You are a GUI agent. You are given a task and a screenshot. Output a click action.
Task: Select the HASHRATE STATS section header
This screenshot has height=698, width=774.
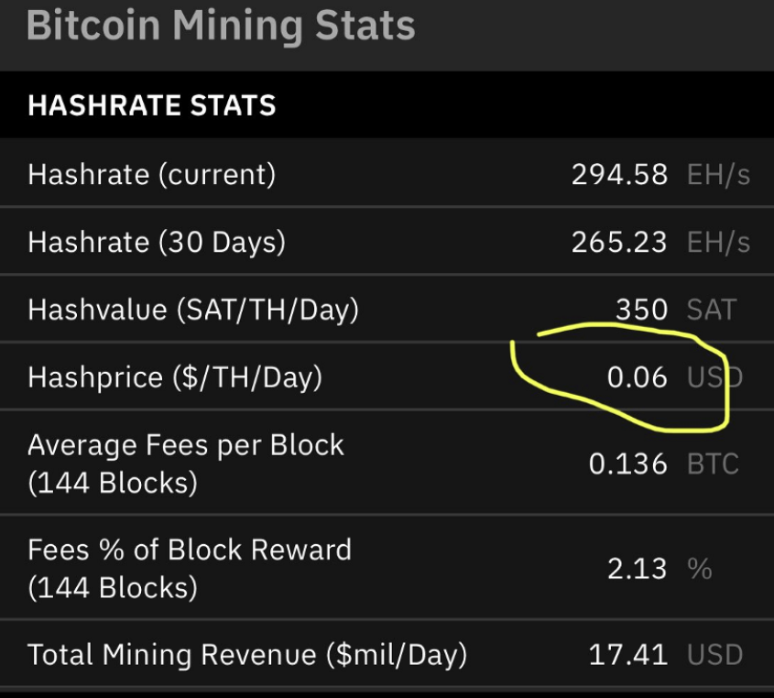151,105
